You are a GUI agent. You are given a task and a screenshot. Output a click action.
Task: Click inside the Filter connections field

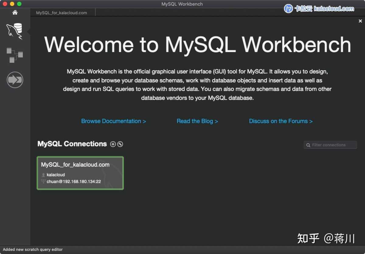(332, 145)
